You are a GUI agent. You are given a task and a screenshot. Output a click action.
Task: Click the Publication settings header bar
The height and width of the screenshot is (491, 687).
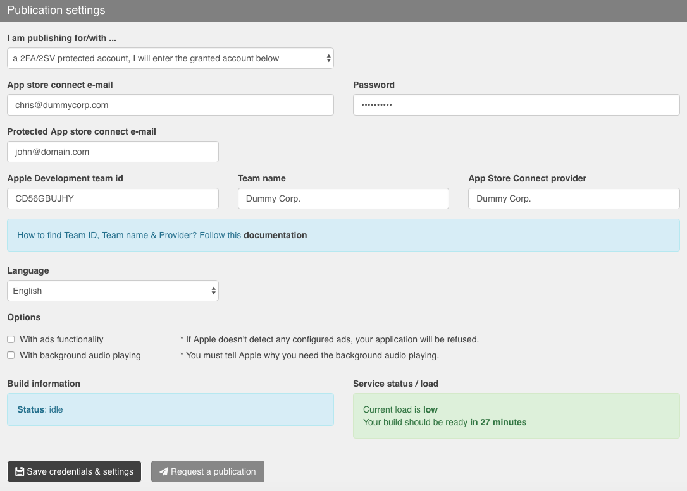pos(343,11)
